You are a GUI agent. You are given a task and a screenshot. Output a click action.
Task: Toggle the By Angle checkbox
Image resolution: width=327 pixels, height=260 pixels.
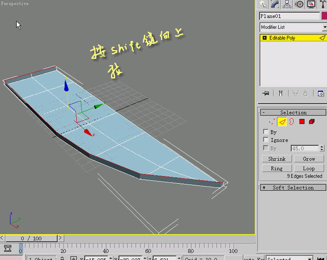coord(266,148)
